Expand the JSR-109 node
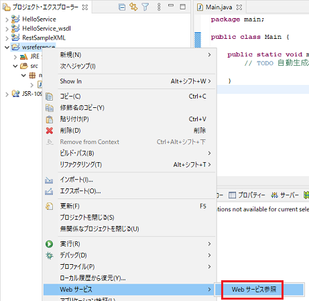Screen dimensions: 309x301 coord(7,94)
